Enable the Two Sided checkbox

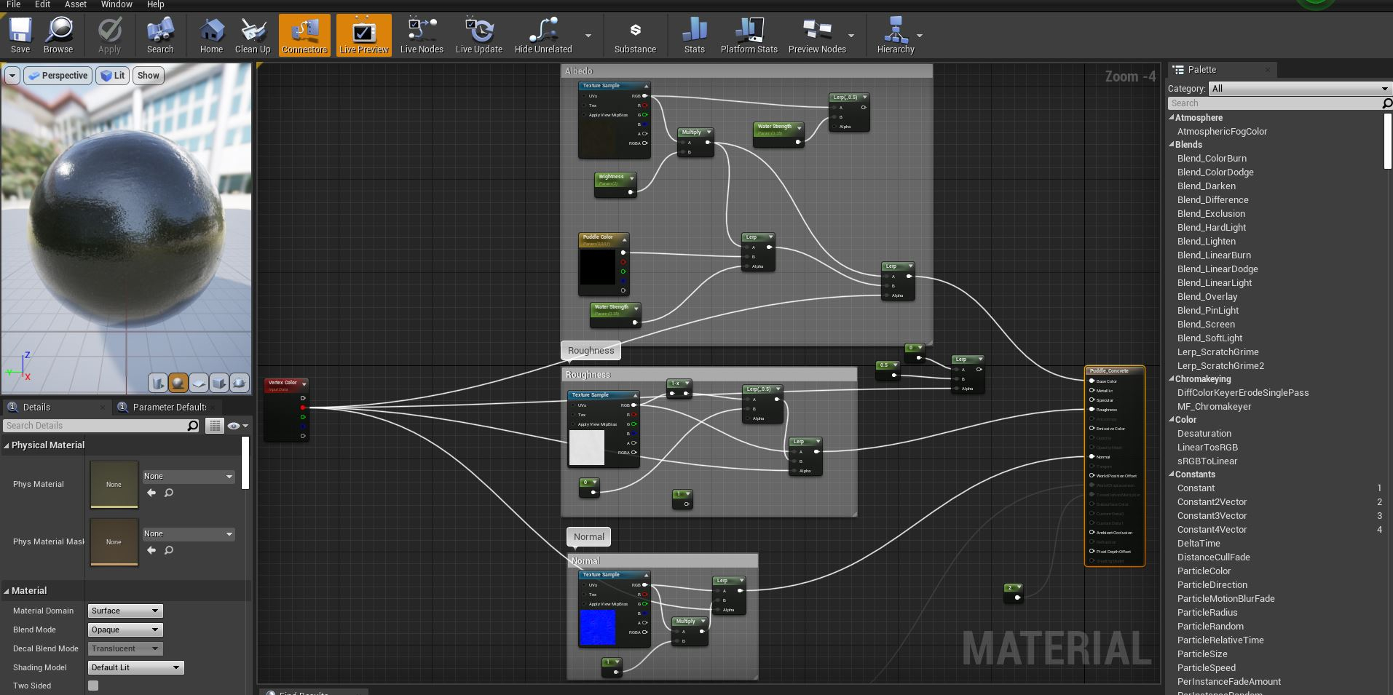pyautogui.click(x=93, y=686)
